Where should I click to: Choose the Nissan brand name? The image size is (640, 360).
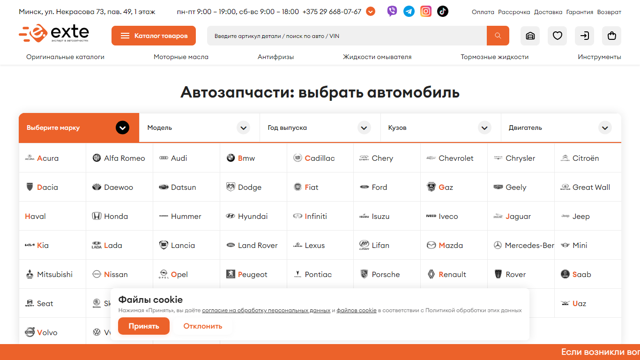point(116,275)
